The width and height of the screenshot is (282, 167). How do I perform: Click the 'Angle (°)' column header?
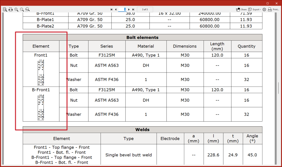point(252,138)
